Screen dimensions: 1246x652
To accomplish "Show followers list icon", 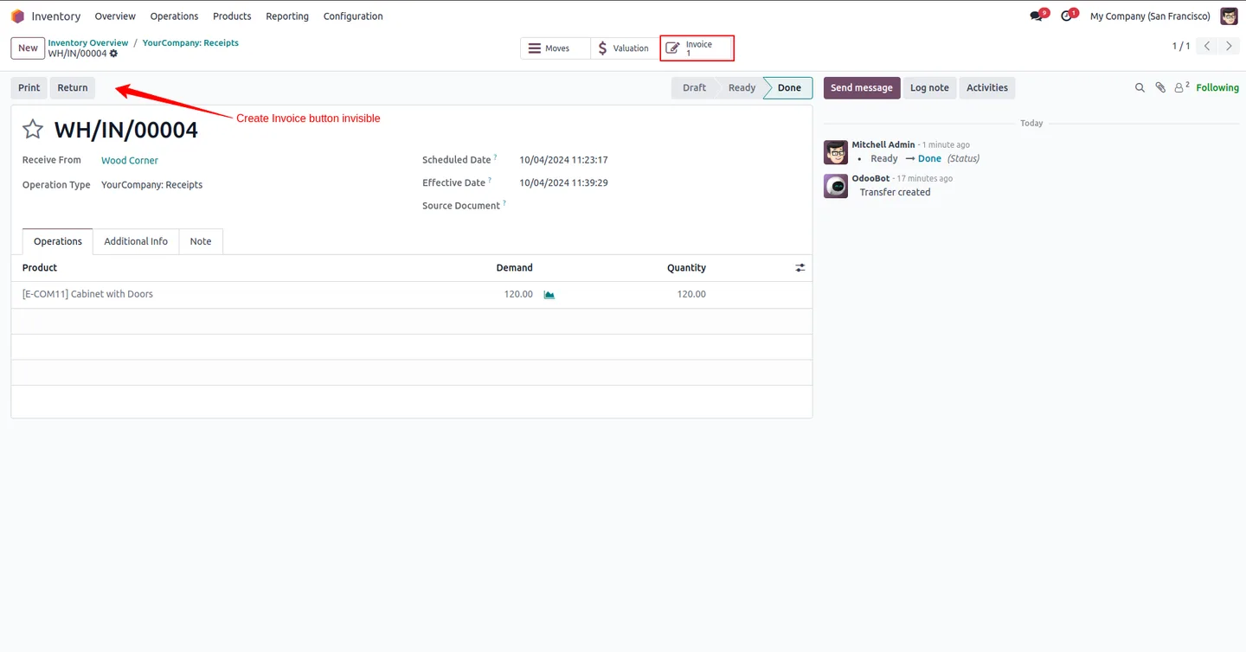I will tap(1181, 87).
